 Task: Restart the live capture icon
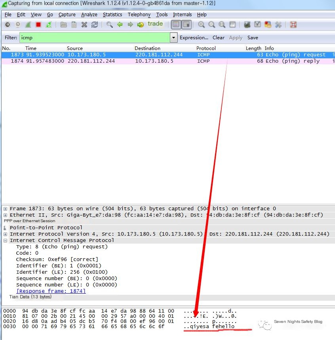coord(49,25)
